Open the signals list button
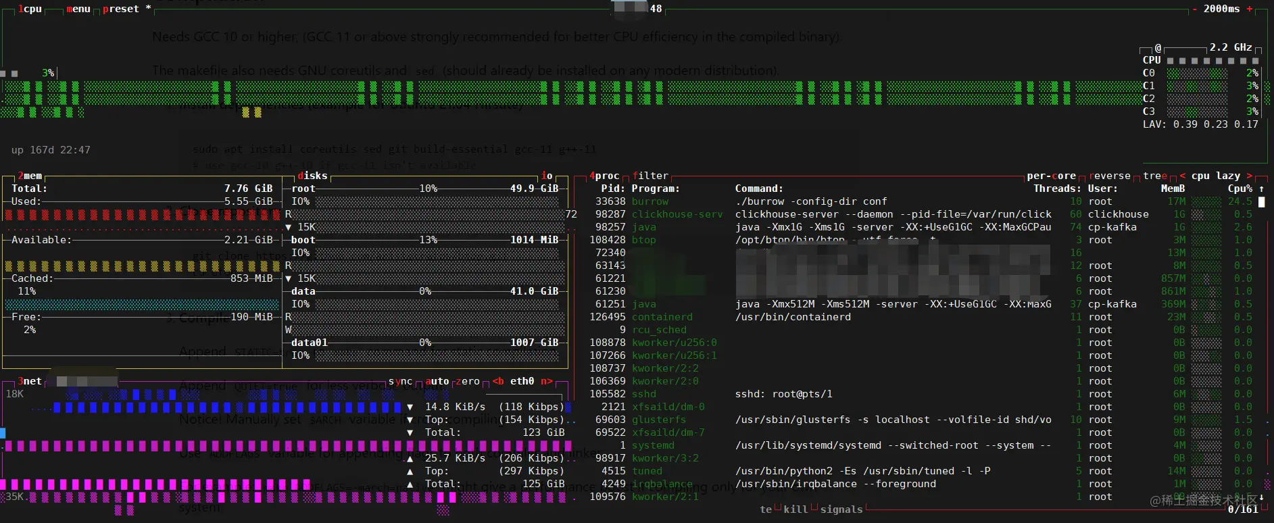 pos(841,509)
